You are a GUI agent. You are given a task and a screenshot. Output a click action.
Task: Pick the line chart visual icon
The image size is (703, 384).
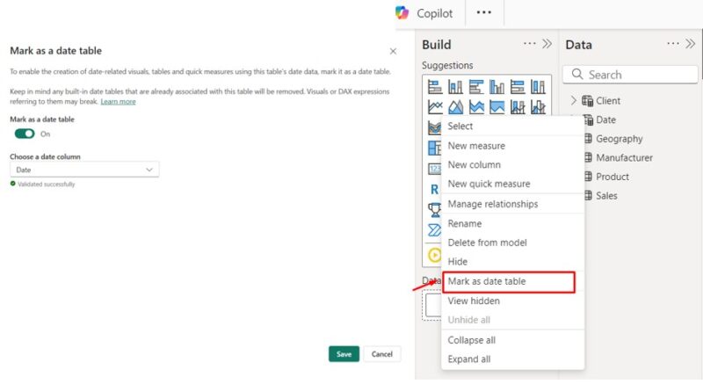(434, 107)
